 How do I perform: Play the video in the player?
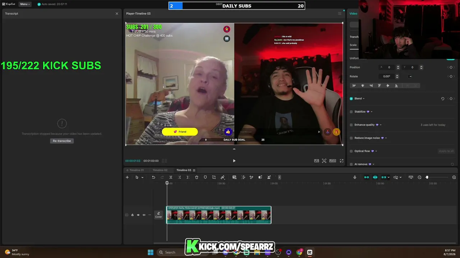coord(234,161)
